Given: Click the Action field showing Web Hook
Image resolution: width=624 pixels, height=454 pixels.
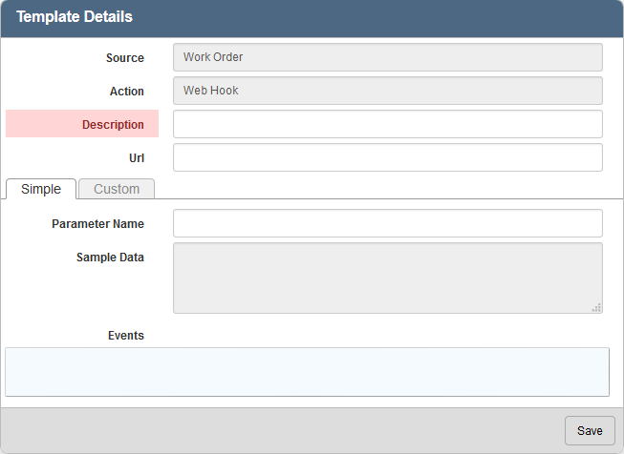Looking at the screenshot, I should (x=387, y=91).
